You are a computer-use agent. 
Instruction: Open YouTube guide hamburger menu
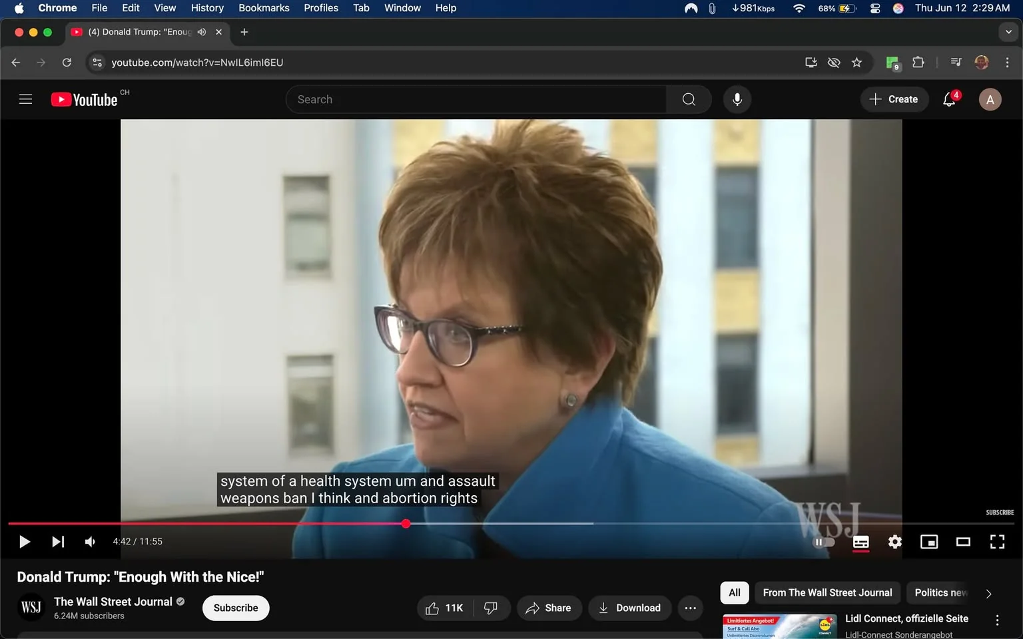coord(25,99)
